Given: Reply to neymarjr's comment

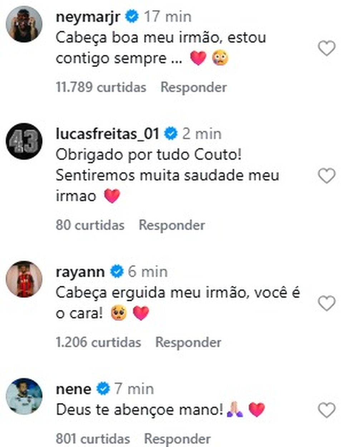Looking at the screenshot, I should pyautogui.click(x=194, y=87).
